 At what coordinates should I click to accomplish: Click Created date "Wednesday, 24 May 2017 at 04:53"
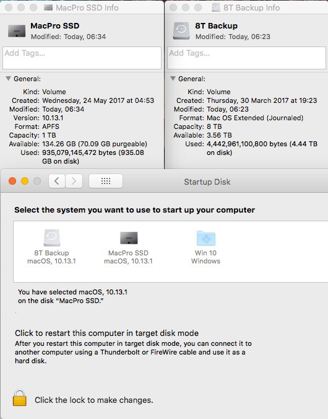tap(98, 100)
